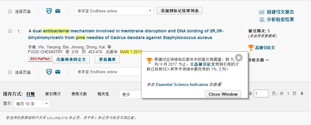Sort results by 被引频次

[53, 94]
